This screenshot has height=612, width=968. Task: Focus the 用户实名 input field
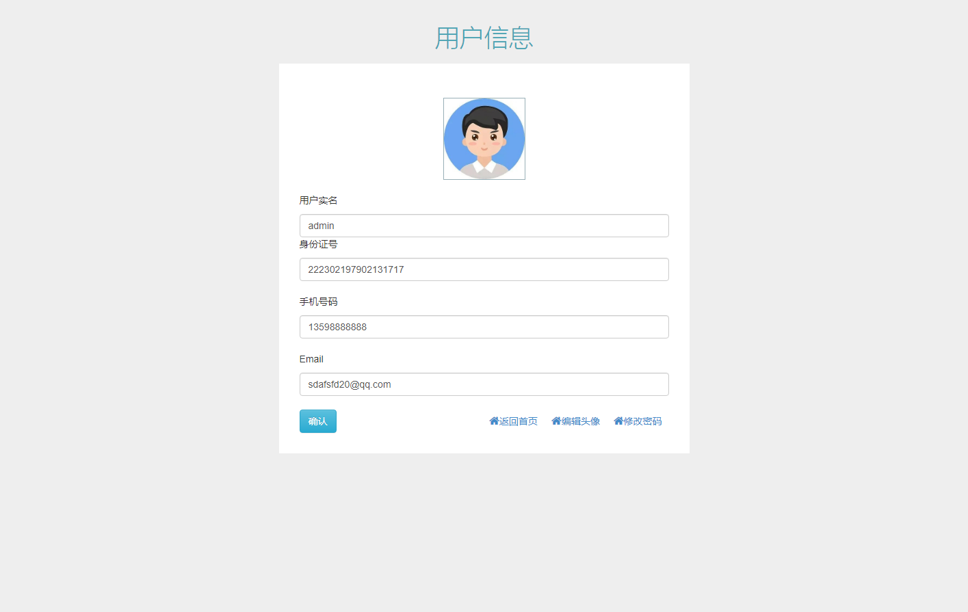coord(484,226)
